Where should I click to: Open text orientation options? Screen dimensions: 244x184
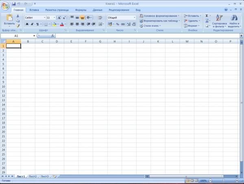pos(89,17)
